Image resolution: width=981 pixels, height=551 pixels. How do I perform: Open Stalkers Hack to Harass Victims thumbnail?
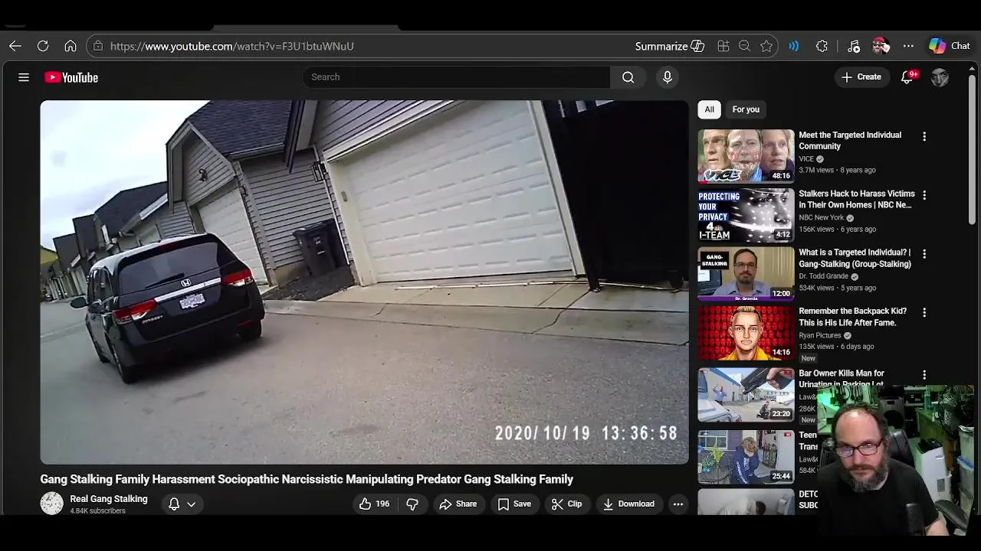[746, 215]
